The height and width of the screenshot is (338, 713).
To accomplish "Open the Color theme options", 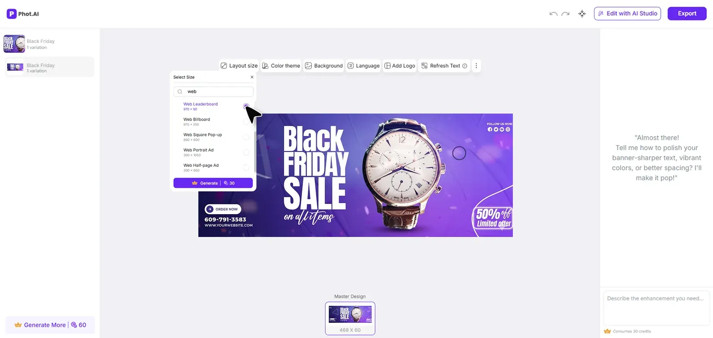I will coord(281,66).
